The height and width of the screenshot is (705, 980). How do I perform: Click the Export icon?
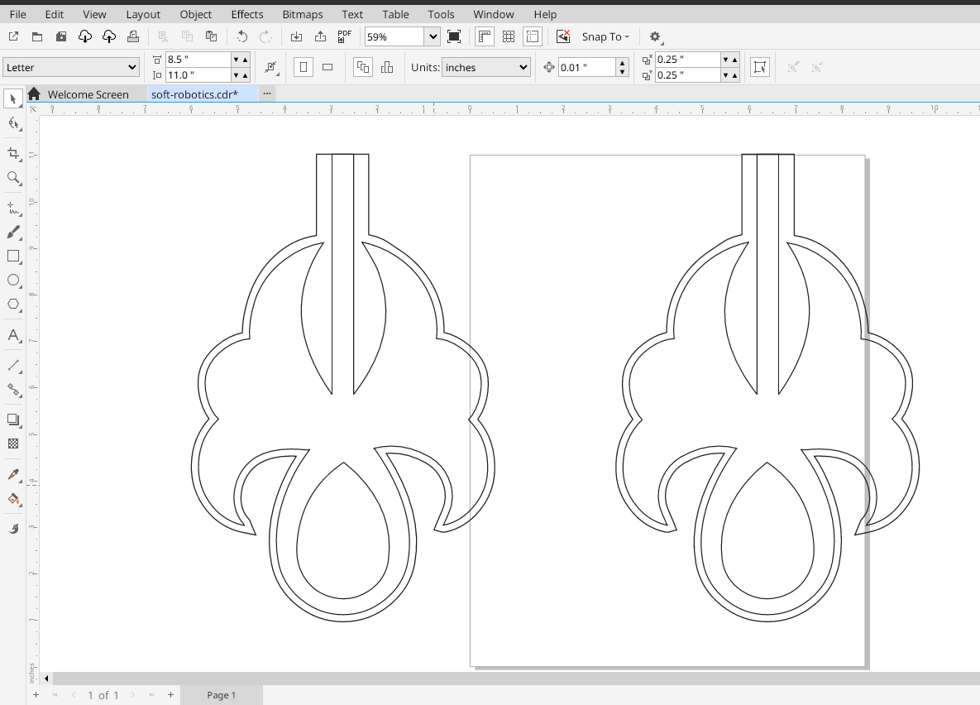[321, 37]
